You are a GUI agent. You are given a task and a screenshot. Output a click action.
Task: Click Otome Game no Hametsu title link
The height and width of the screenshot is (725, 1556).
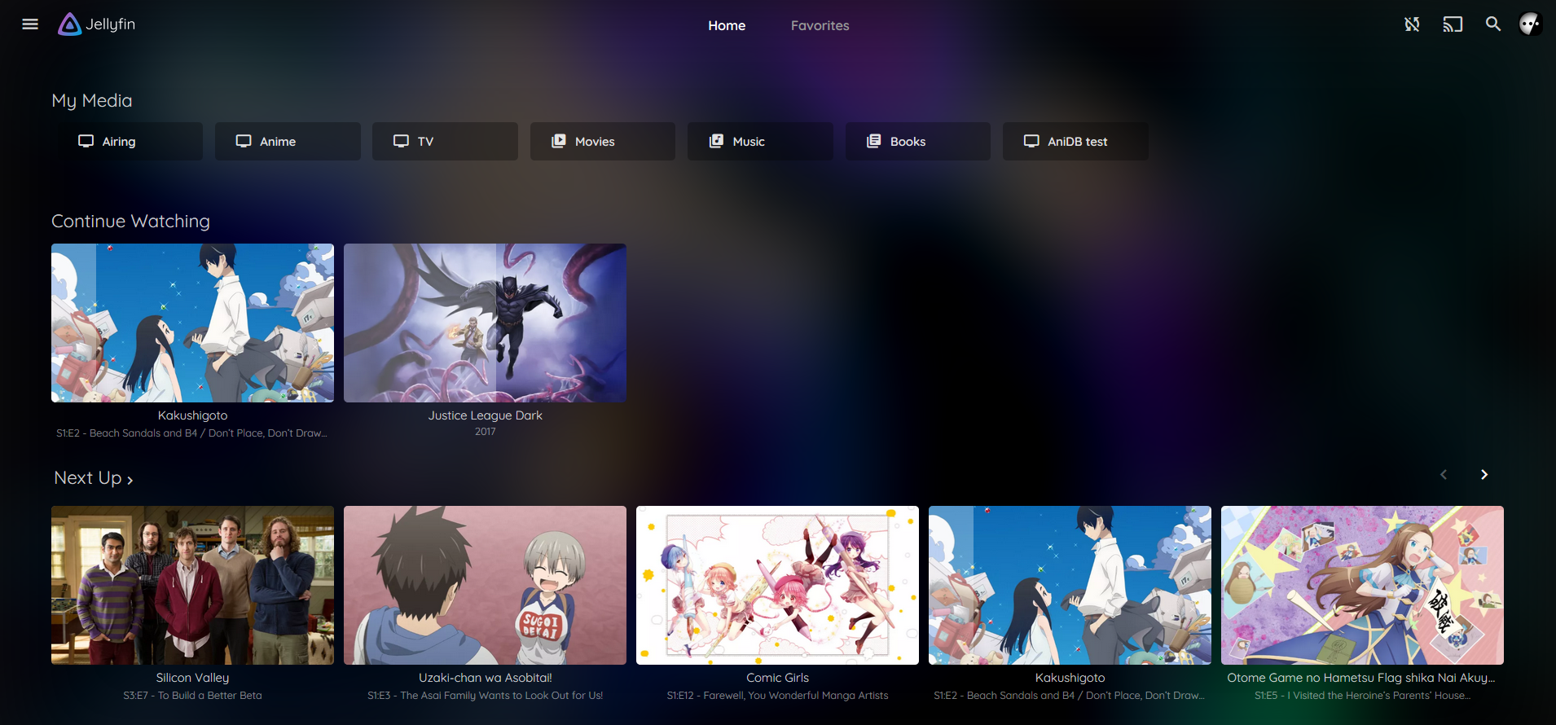click(1361, 678)
